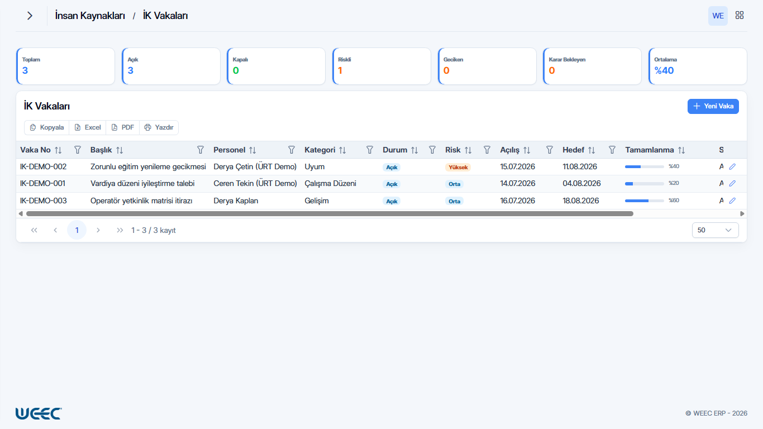Click the Yüksek risk badge

(458, 167)
